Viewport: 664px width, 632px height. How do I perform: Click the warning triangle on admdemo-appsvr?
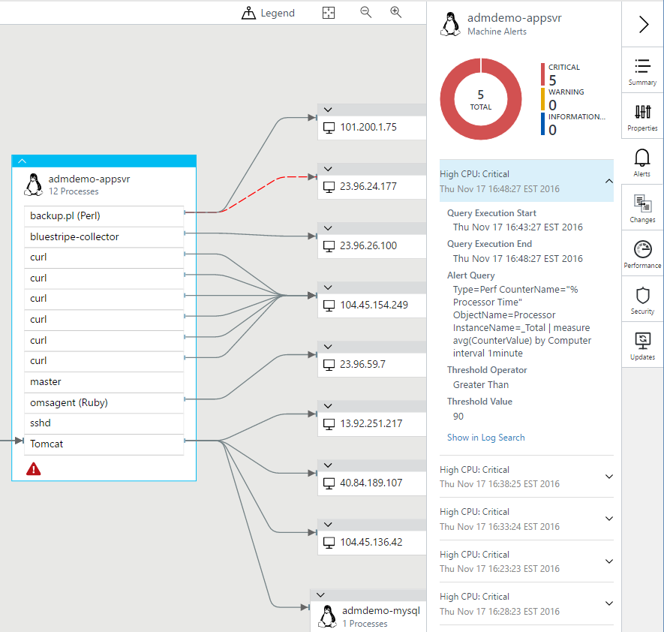coord(34,468)
